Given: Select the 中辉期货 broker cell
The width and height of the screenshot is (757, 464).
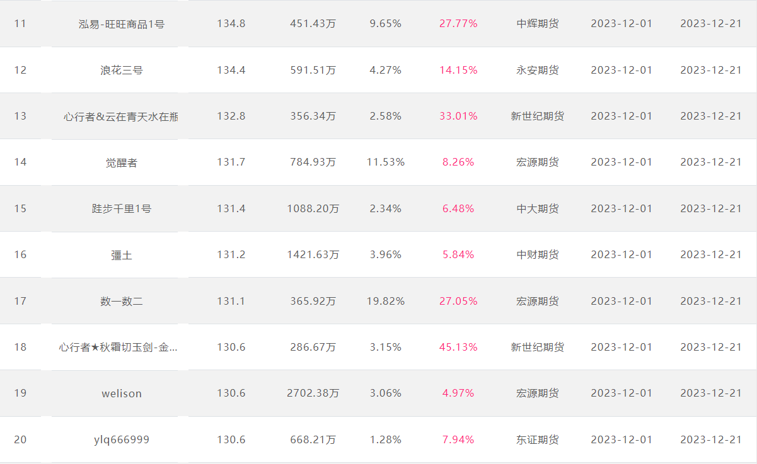Looking at the screenshot, I should pos(538,24).
